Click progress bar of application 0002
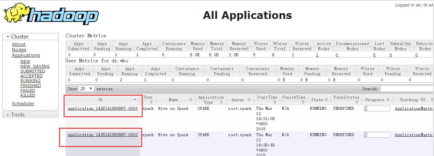 pyautogui.click(x=377, y=135)
